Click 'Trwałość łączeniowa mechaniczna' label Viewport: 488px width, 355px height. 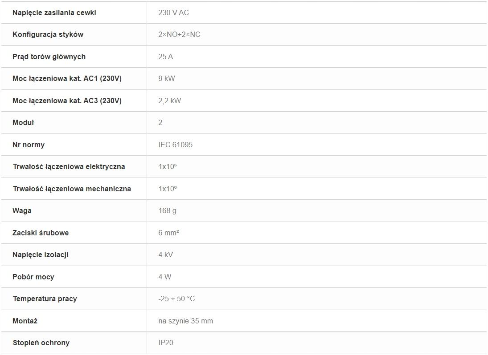72,189
